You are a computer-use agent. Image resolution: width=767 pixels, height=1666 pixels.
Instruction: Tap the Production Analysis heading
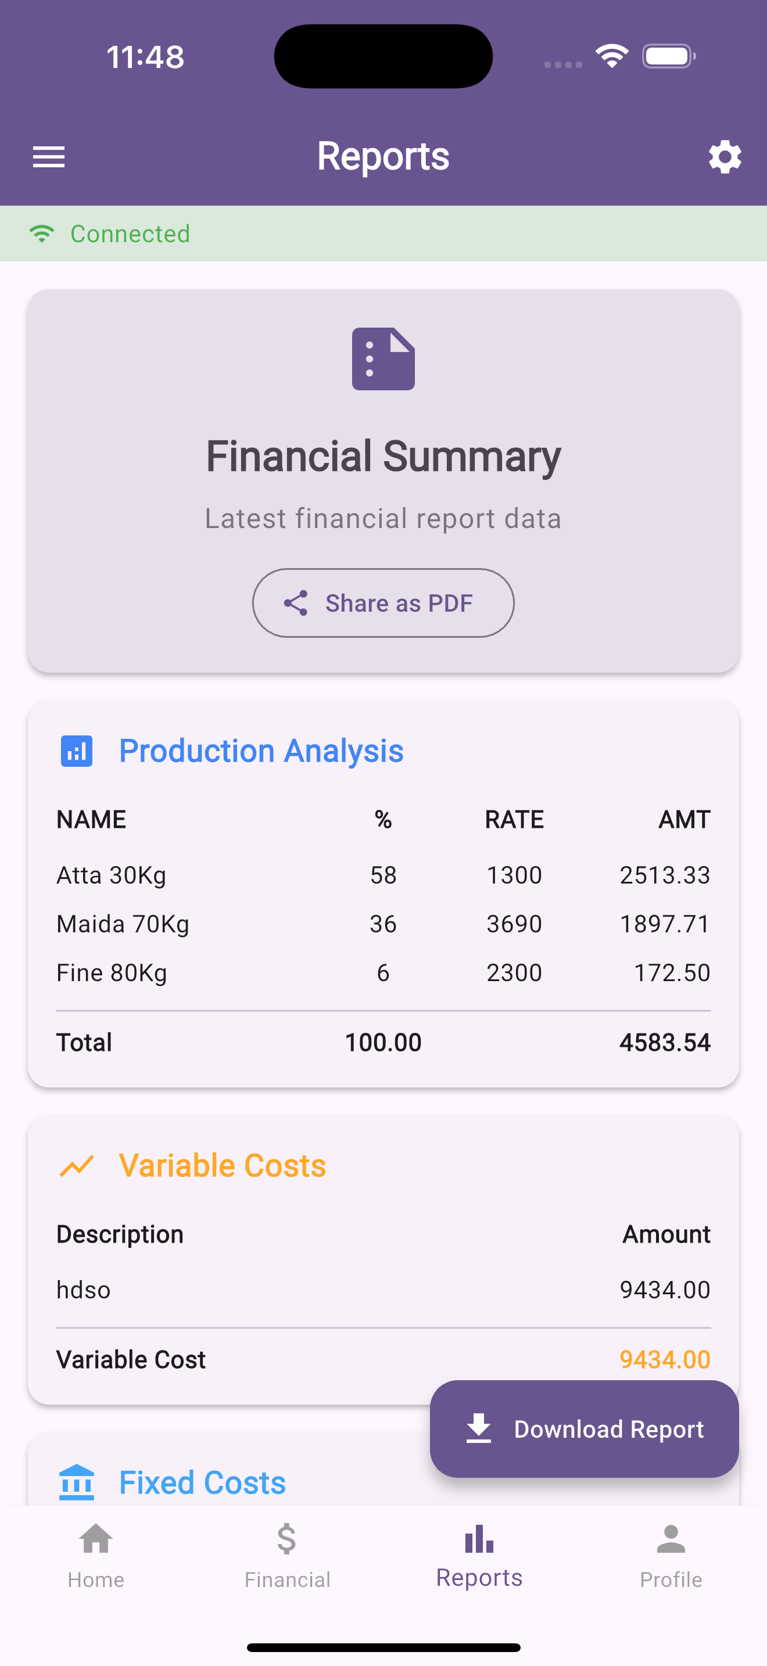click(x=261, y=751)
